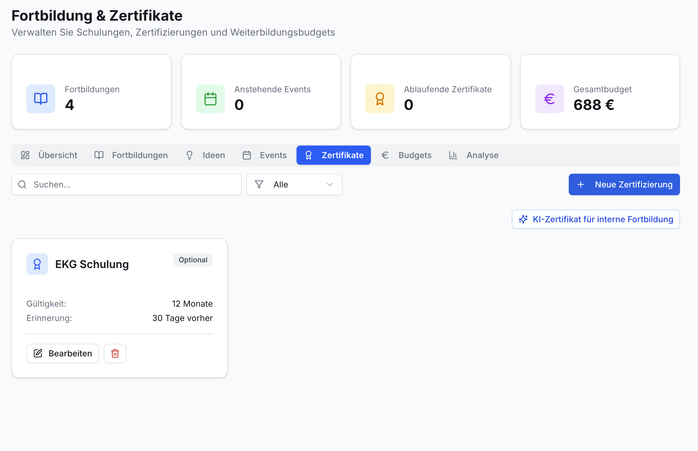698x451 pixels.
Task: Click the Anstehende Events label
Action: pyautogui.click(x=273, y=89)
